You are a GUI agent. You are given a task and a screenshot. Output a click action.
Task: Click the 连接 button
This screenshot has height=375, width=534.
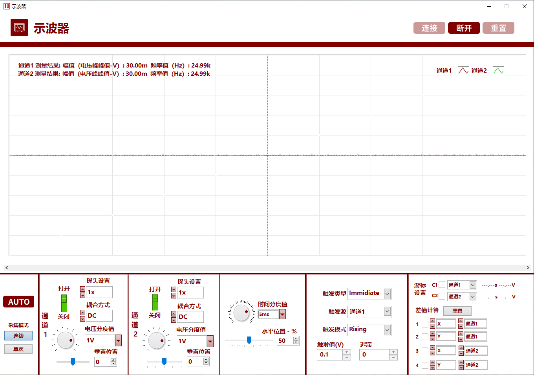429,28
